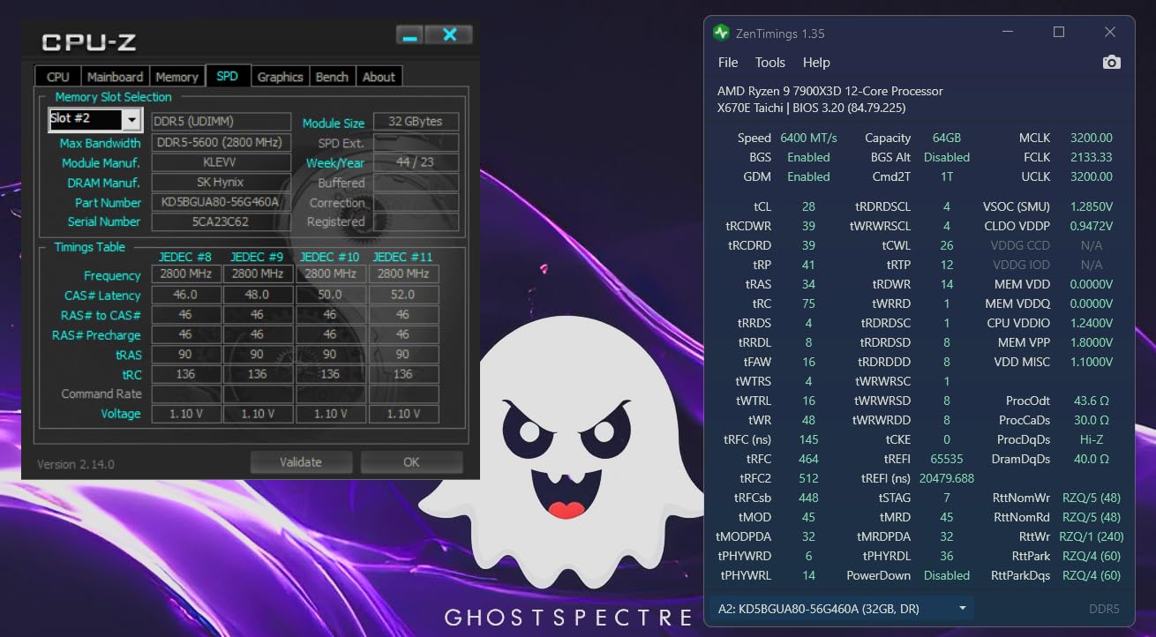Click the Serial Number field 5CA23C62
The height and width of the screenshot is (637, 1156).
(x=221, y=221)
